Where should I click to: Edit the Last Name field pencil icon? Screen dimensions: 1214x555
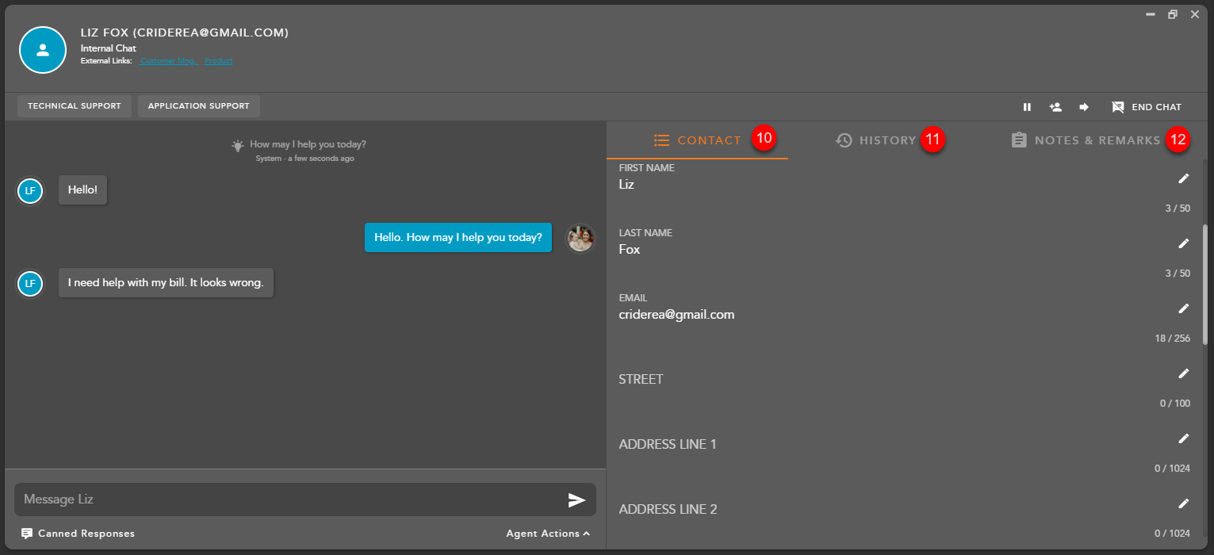tap(1184, 243)
